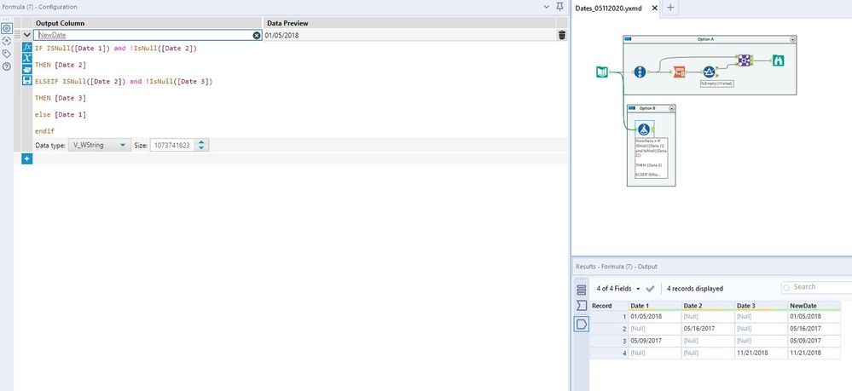Select the Option B container title

(x=646, y=109)
